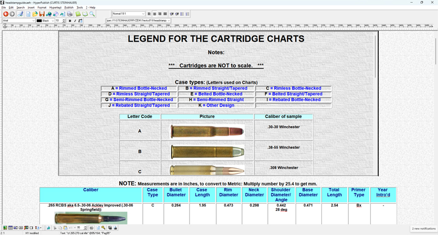Click the Forward navigation arrow icon
The image size is (438, 235).
point(12,14)
